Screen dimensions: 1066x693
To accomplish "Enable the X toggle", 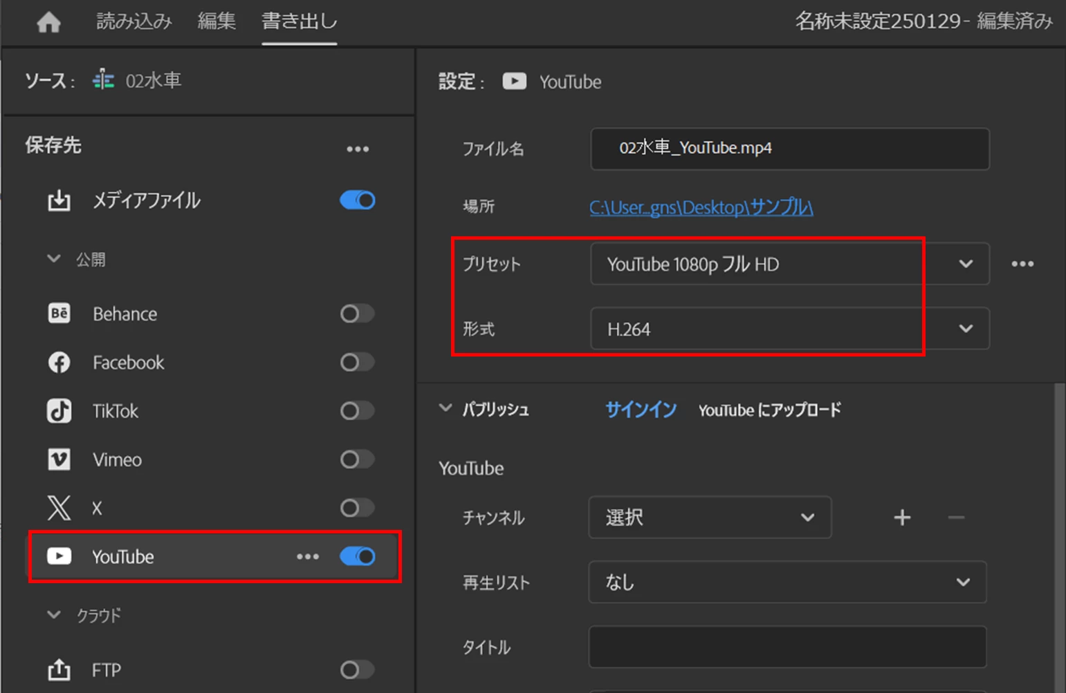I will 358,508.
